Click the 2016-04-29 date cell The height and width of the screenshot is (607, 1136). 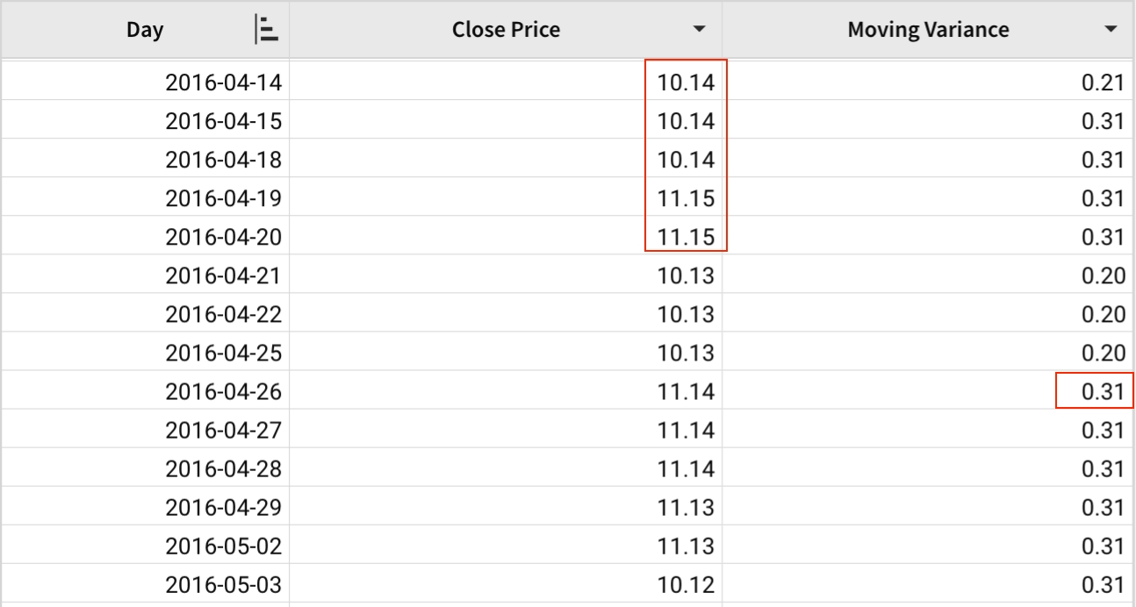point(223,508)
